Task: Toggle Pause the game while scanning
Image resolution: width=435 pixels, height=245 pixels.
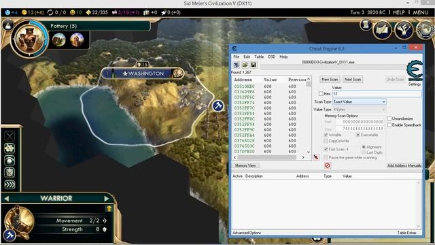Action: [326, 157]
